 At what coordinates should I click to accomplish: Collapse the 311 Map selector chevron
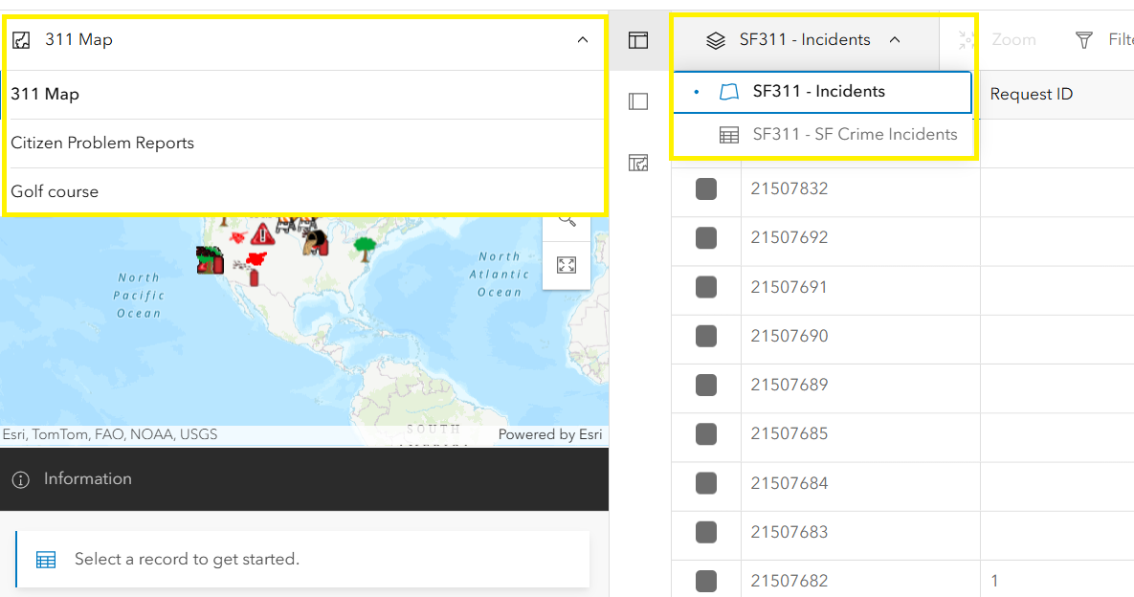click(583, 40)
